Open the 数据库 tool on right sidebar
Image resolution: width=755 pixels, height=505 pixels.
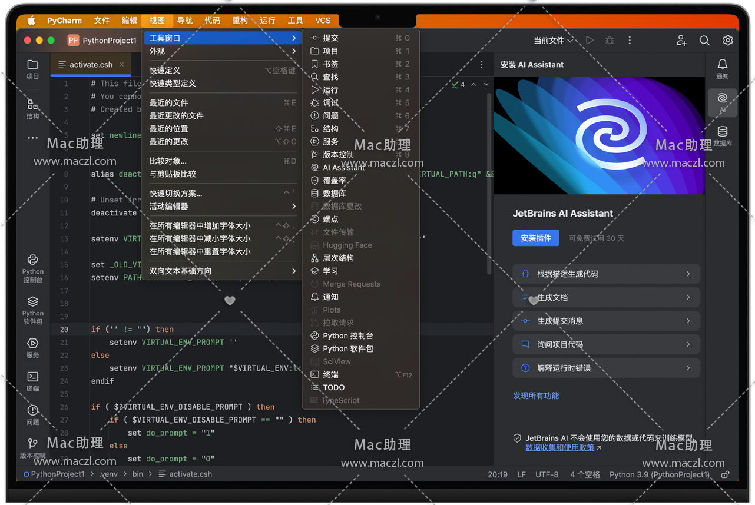coord(723,132)
